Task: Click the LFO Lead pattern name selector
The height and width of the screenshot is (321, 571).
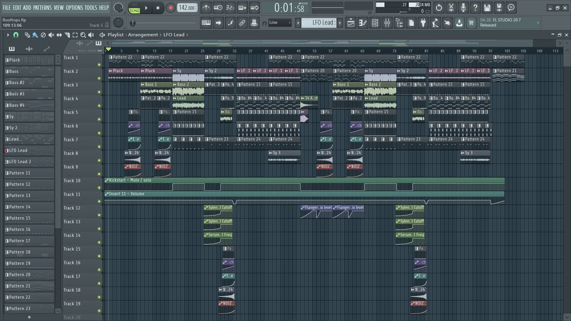Action: pyautogui.click(x=319, y=23)
